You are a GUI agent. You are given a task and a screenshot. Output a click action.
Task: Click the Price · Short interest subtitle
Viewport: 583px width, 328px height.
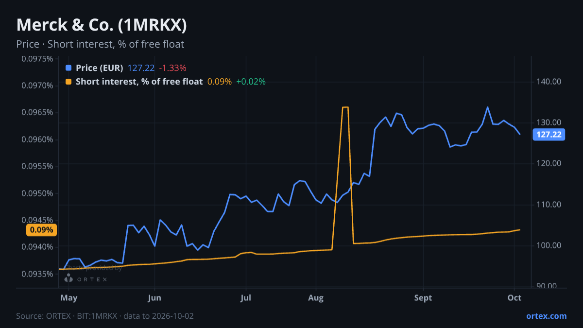coord(100,44)
